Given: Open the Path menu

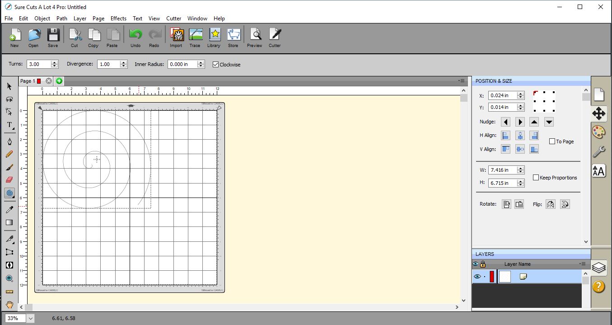Looking at the screenshot, I should coord(62,19).
